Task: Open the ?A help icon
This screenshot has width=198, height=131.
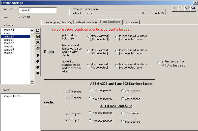Action: [193, 8]
